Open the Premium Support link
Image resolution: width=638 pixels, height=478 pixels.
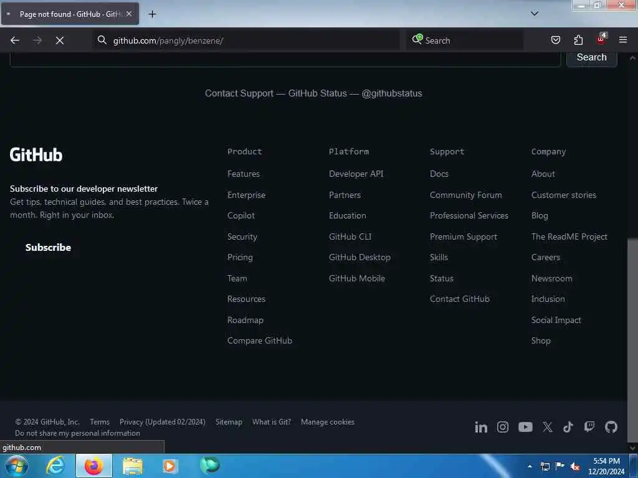pos(464,237)
